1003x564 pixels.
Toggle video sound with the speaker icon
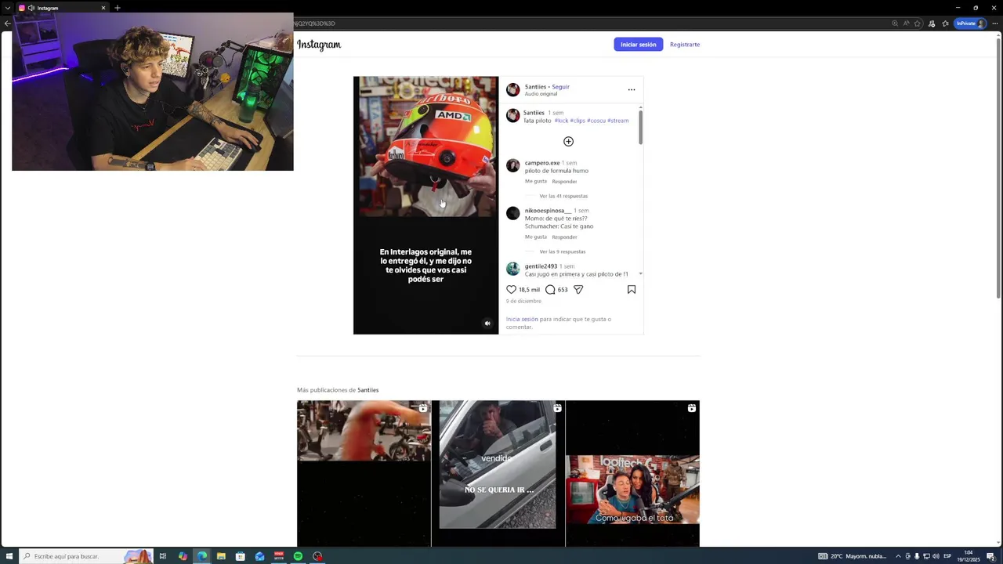click(487, 323)
